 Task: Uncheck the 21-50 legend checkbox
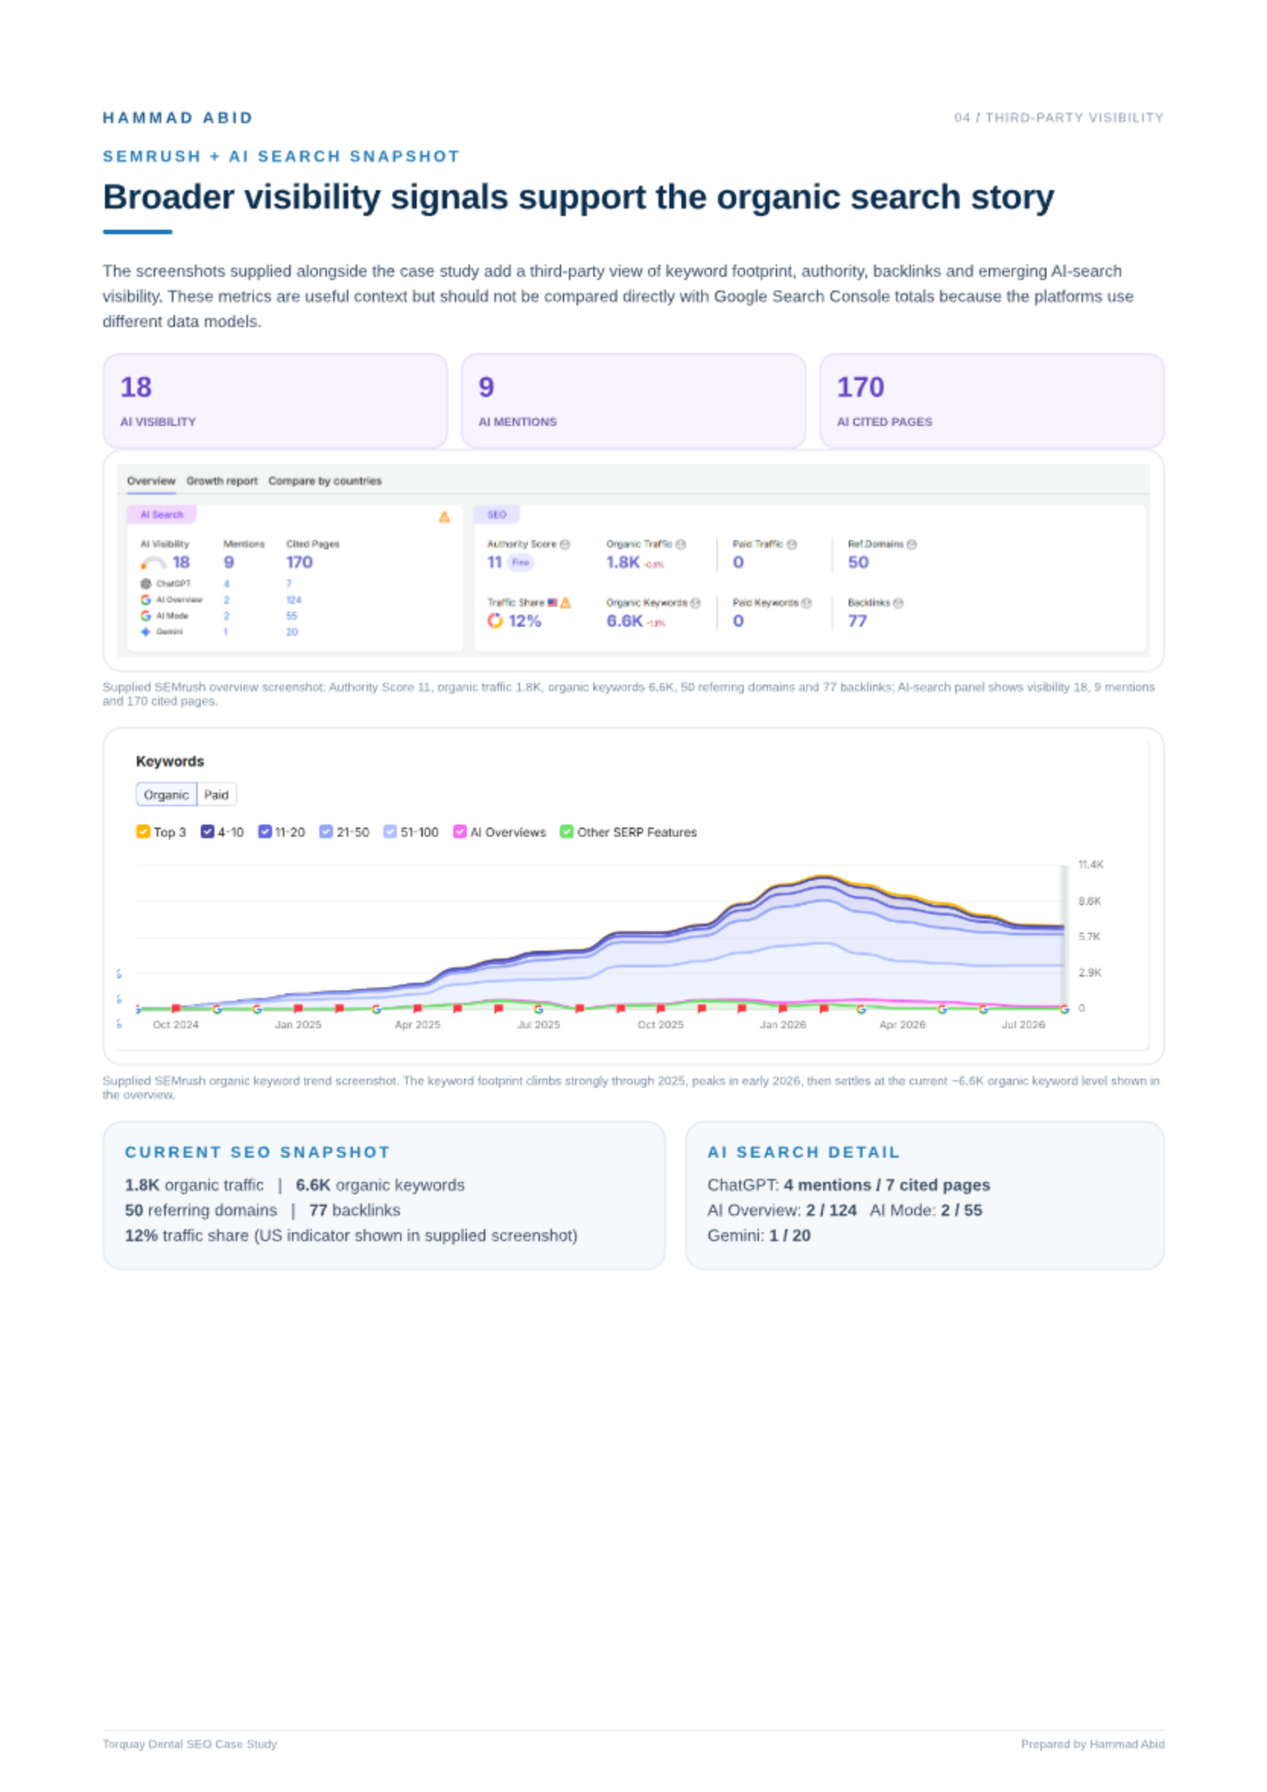coord(326,831)
